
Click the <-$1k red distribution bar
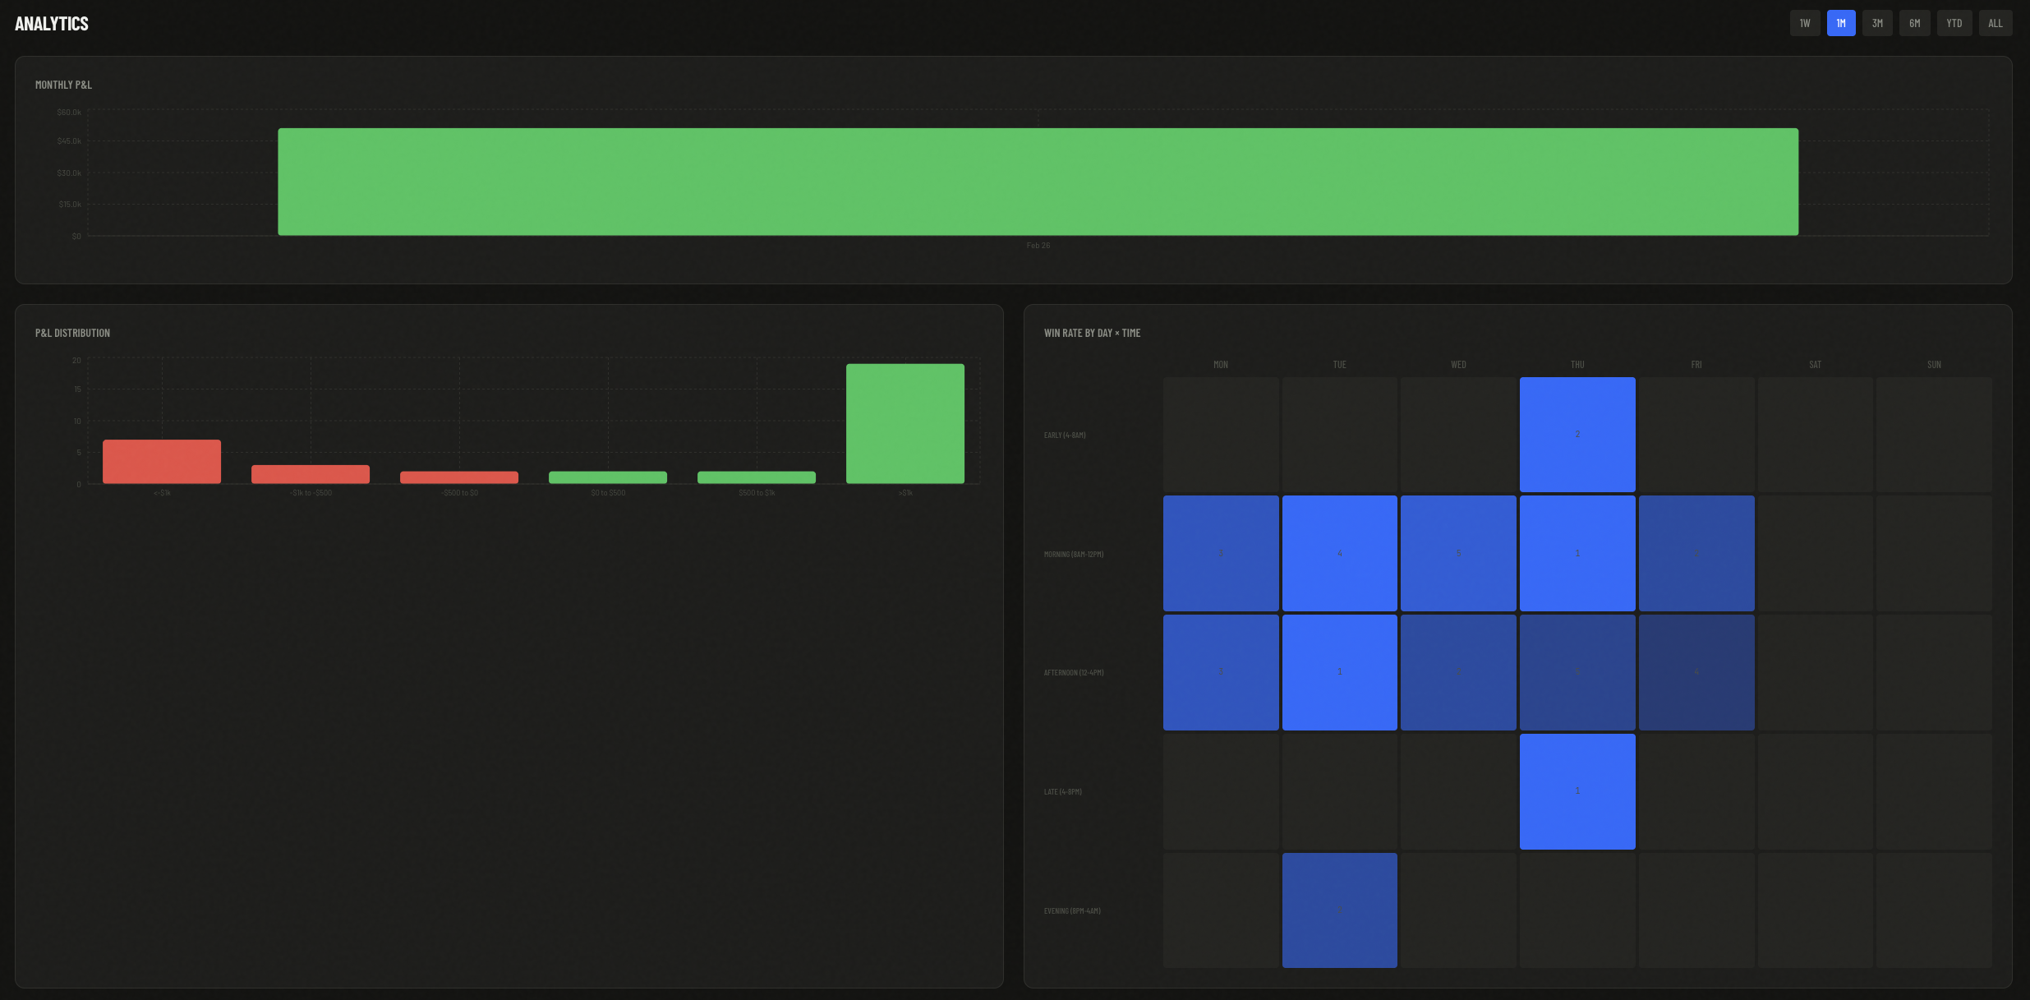[162, 462]
